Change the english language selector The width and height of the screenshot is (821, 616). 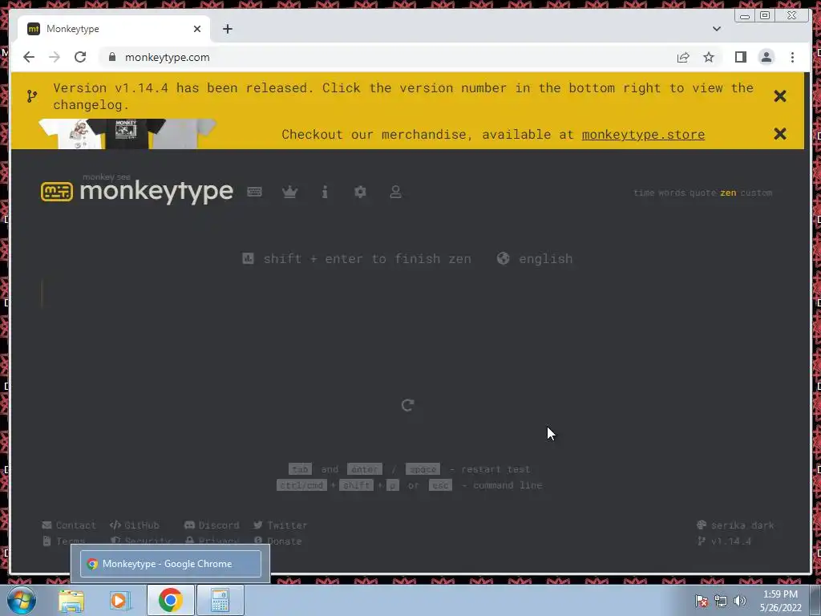(535, 259)
